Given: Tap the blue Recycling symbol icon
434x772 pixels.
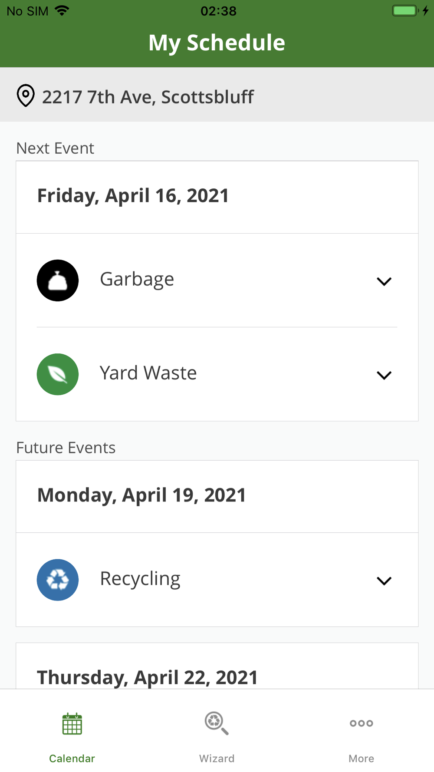Looking at the screenshot, I should click(x=58, y=580).
